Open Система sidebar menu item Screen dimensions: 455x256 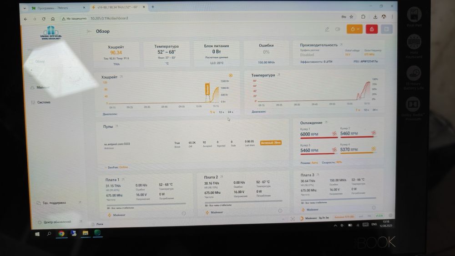point(41,102)
